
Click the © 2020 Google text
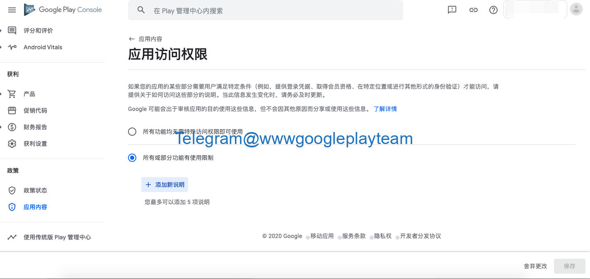[x=282, y=236]
